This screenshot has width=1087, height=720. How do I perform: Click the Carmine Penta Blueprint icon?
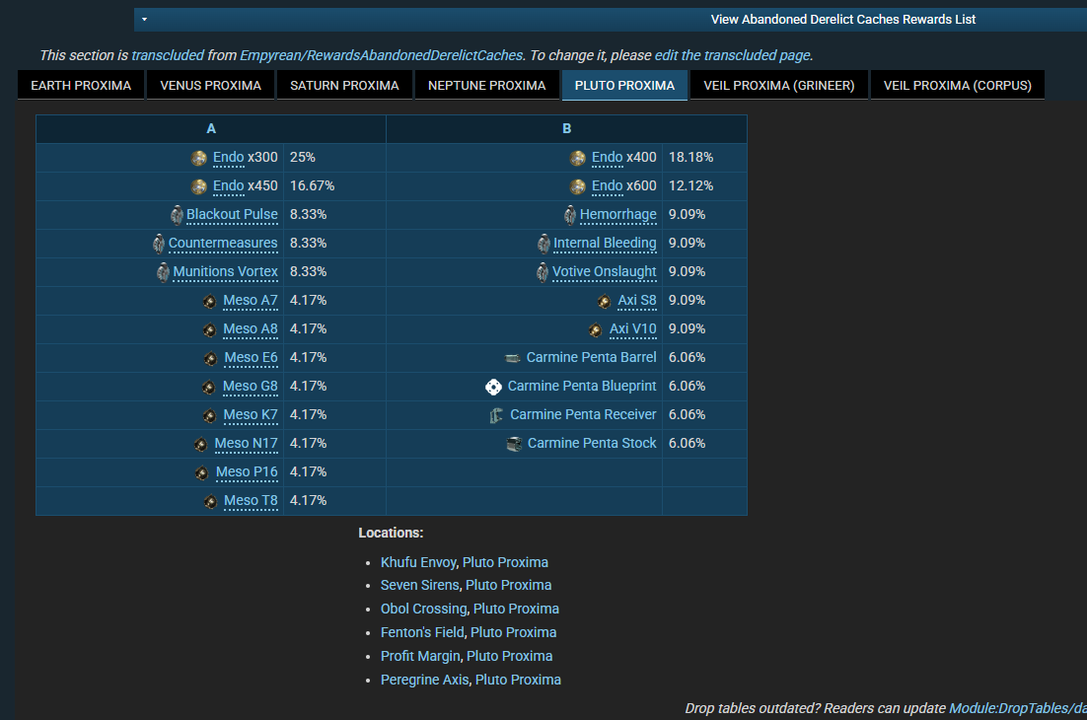(x=494, y=387)
